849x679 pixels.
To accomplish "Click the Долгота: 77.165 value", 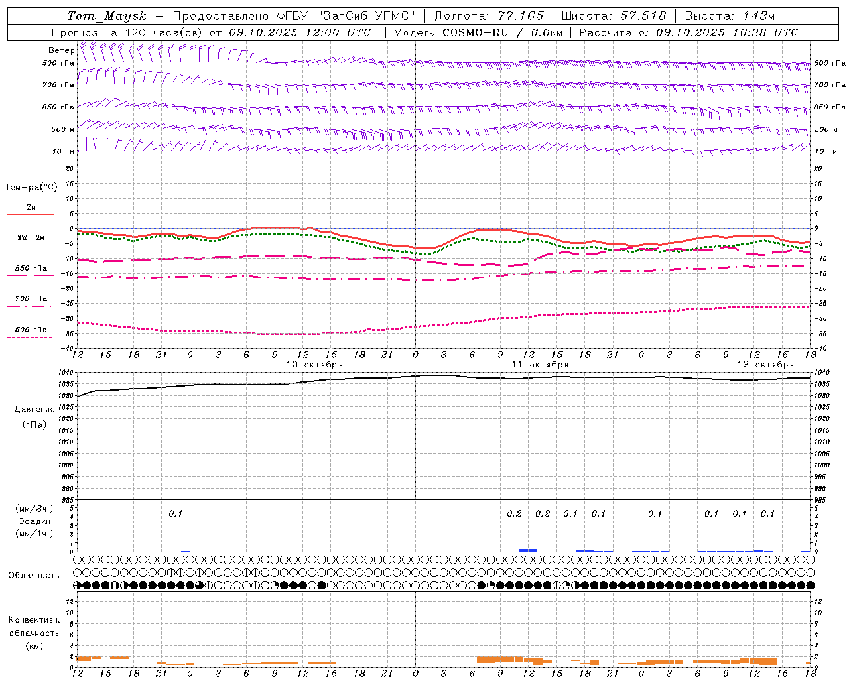I will coord(489,16).
